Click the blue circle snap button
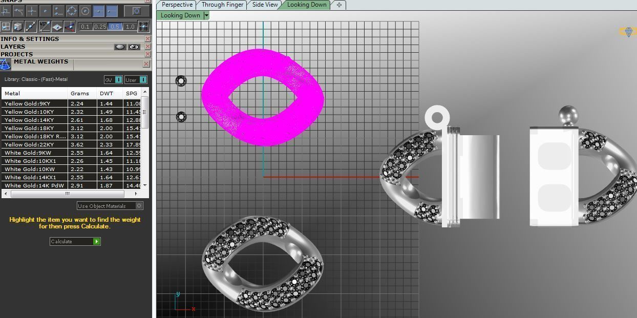The height and width of the screenshot is (318, 637). [x=136, y=11]
